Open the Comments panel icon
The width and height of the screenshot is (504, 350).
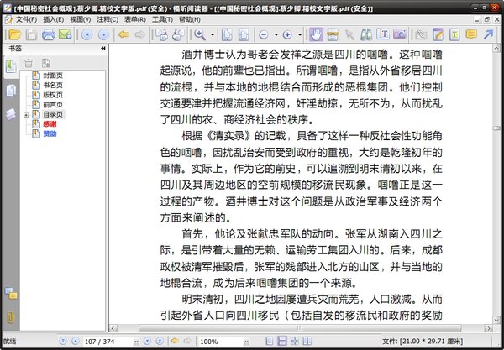(11, 293)
